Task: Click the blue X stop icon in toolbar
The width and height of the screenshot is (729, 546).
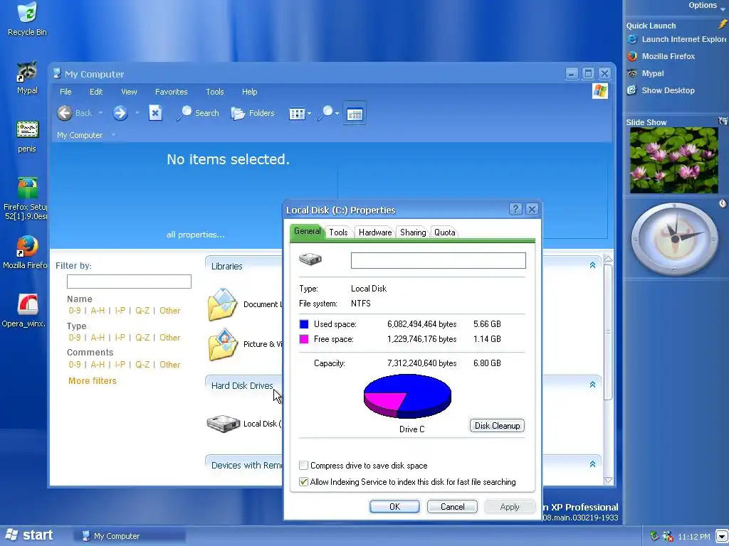Action: (x=155, y=113)
